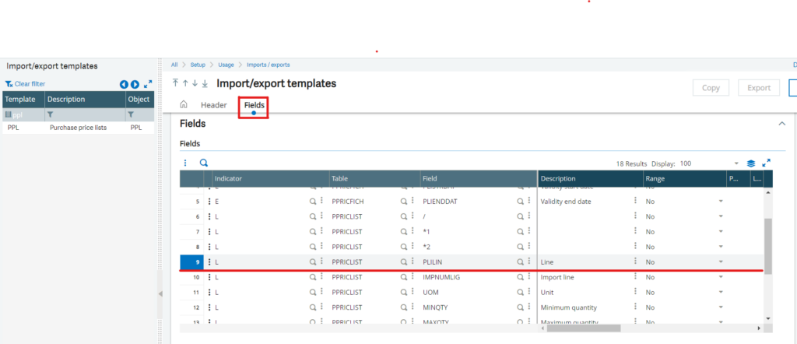The width and height of the screenshot is (797, 344).
Task: Click the Copy button
Action: (x=711, y=87)
